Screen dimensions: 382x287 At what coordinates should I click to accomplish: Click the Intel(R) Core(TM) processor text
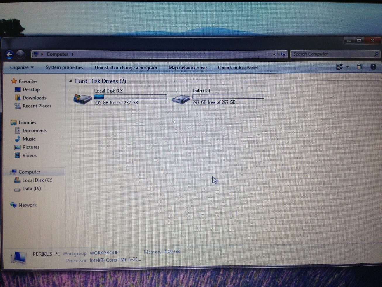(x=115, y=260)
